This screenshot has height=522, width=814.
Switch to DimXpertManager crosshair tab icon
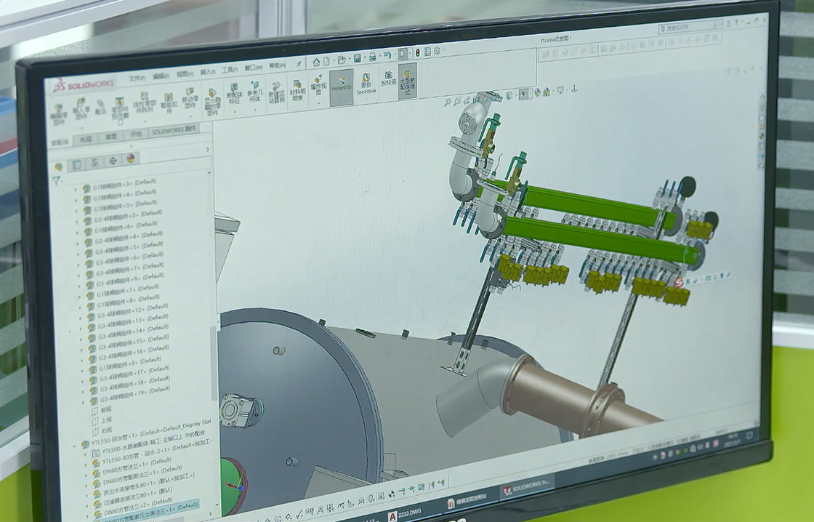coord(113,161)
